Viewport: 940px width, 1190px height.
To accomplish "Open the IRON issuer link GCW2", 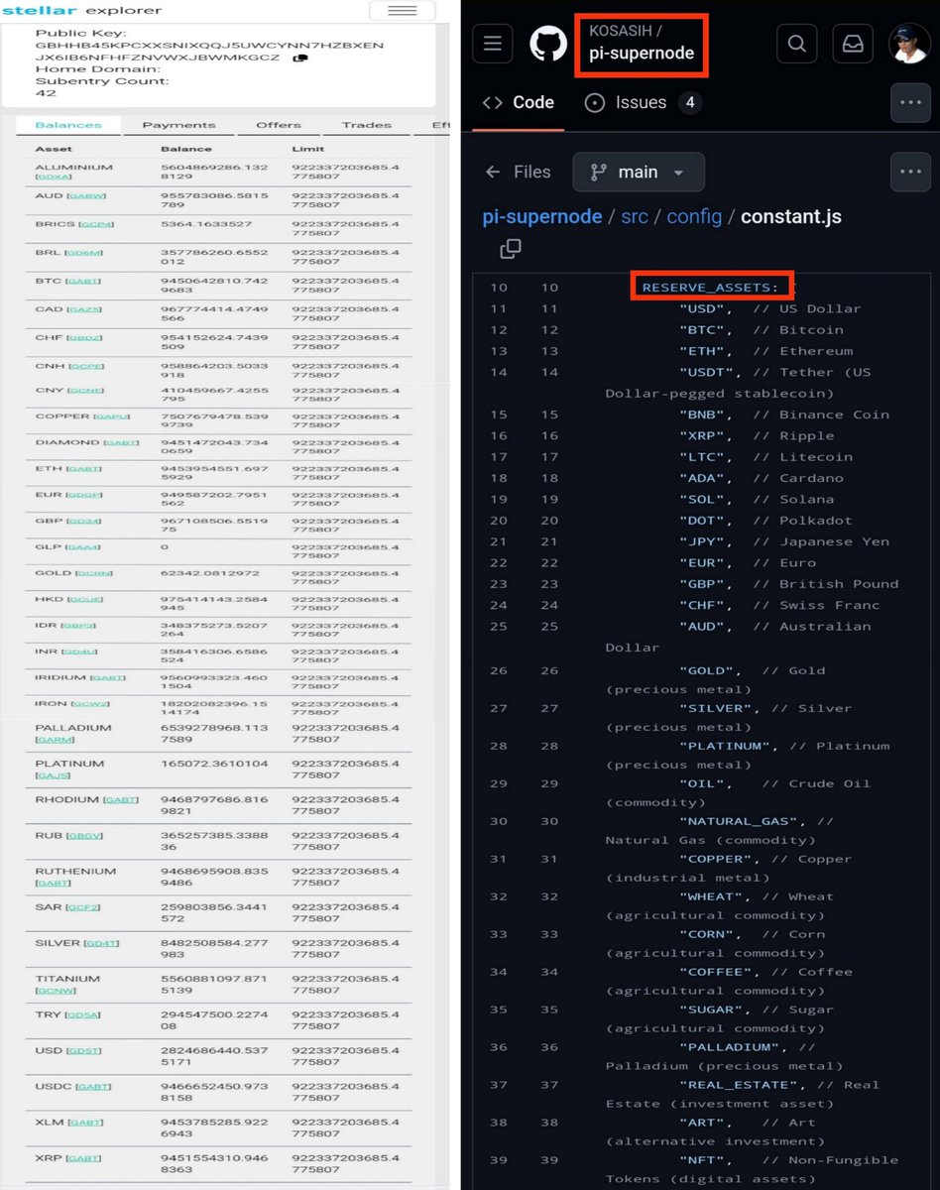I will (90, 704).
